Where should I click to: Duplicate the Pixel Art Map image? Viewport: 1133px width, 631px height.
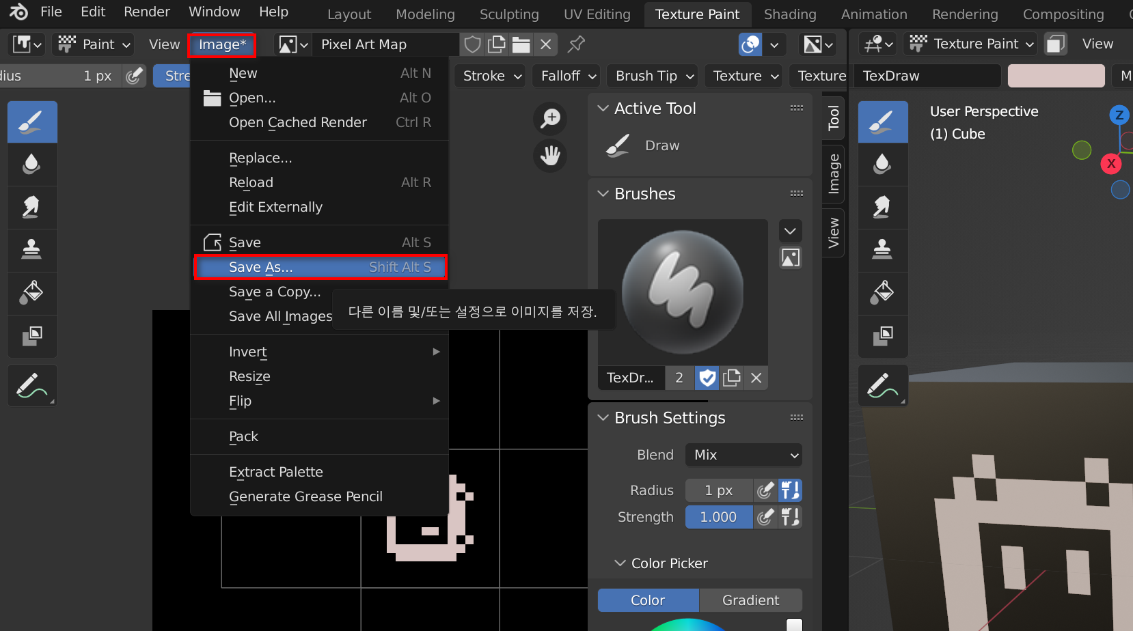[x=497, y=44]
